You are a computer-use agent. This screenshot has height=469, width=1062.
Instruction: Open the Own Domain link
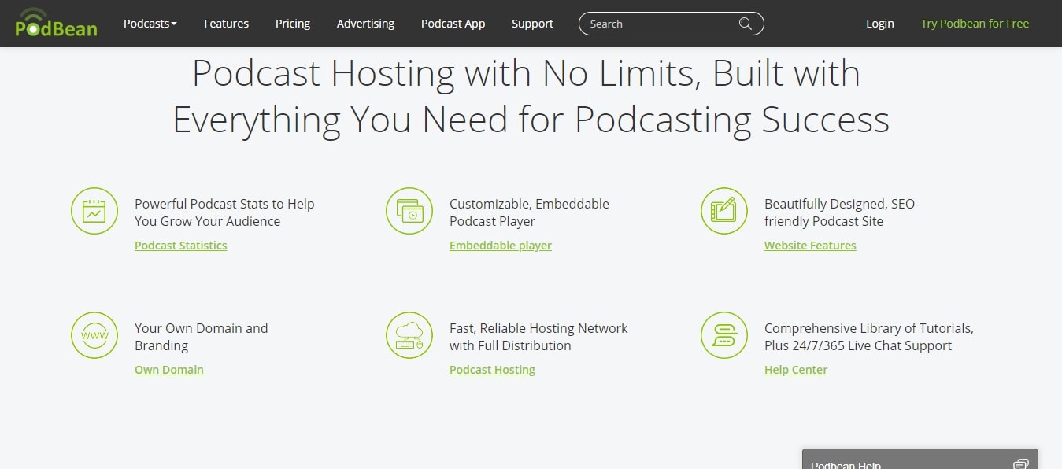[x=169, y=370]
